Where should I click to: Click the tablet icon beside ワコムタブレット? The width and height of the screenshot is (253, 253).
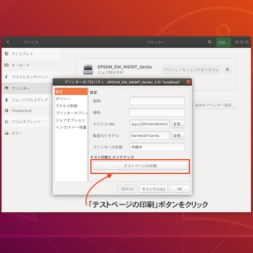[x=7, y=121]
